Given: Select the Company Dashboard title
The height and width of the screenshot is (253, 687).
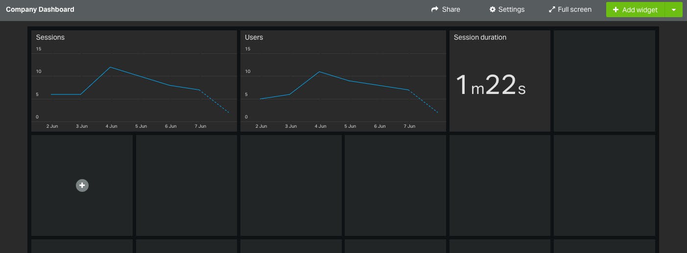Looking at the screenshot, I should [x=40, y=9].
